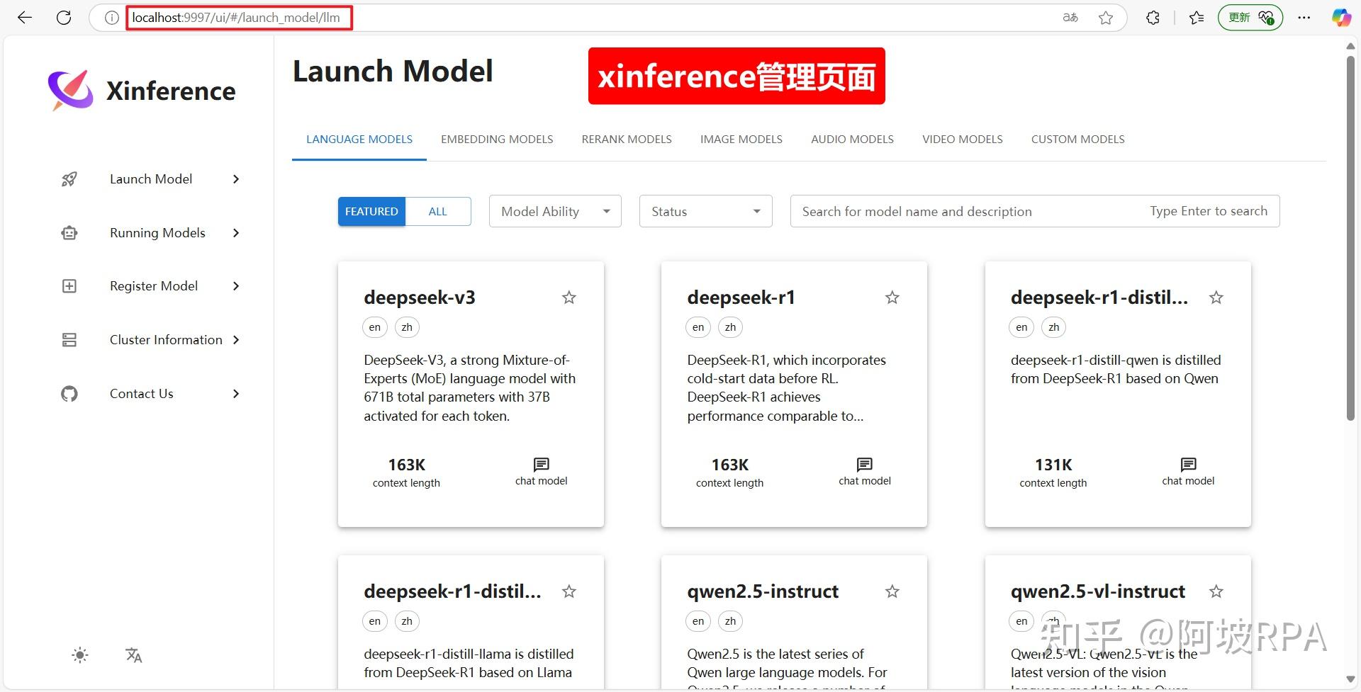
Task: Click the chat model icon on deepseek-r1
Action: click(x=863, y=465)
